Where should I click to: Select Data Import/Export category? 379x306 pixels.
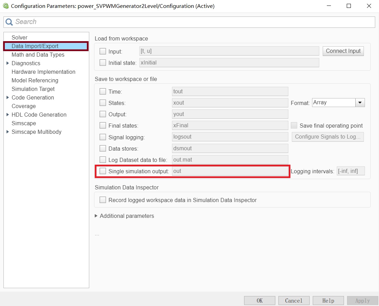point(46,46)
